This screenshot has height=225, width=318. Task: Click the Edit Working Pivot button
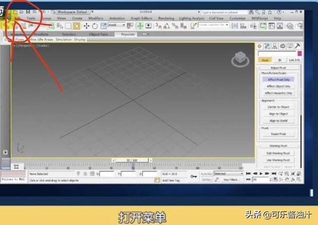278,153
